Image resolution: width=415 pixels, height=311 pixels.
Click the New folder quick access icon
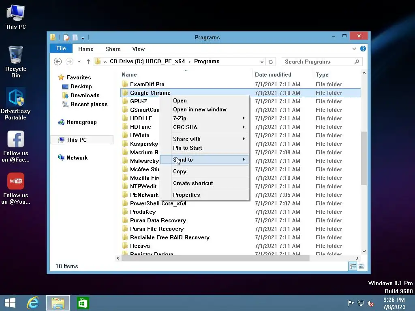point(75,38)
